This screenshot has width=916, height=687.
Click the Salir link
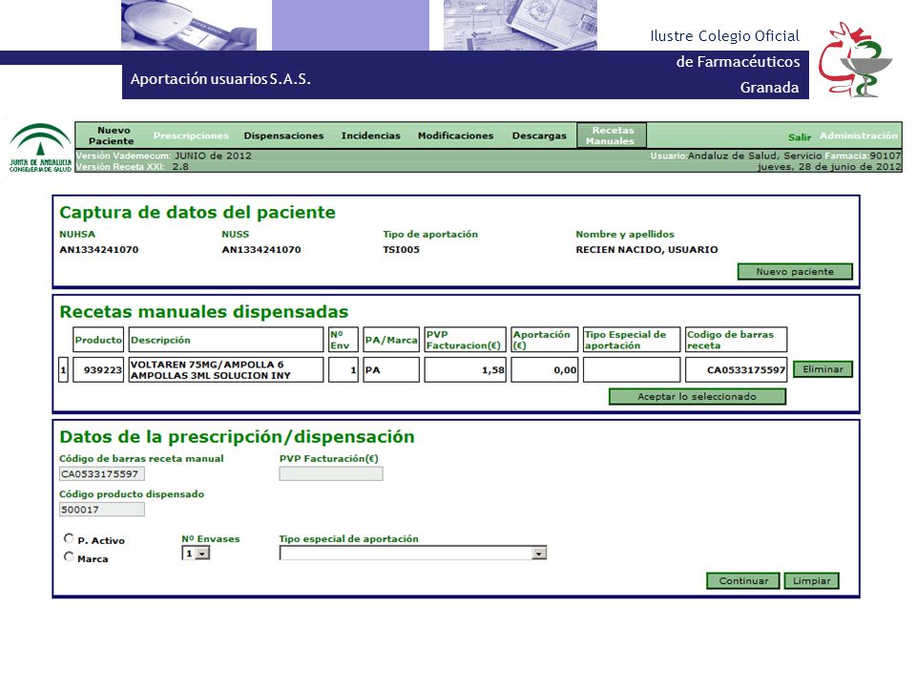tap(800, 137)
